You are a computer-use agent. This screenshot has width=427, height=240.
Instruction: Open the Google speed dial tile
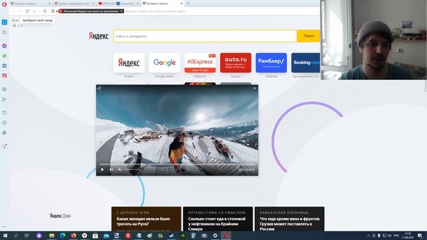[x=165, y=63]
